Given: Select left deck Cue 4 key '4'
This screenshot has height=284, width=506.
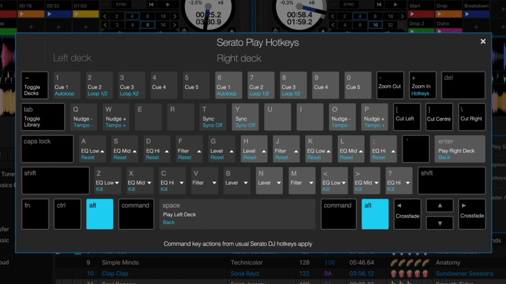Looking at the screenshot, I should tap(164, 85).
